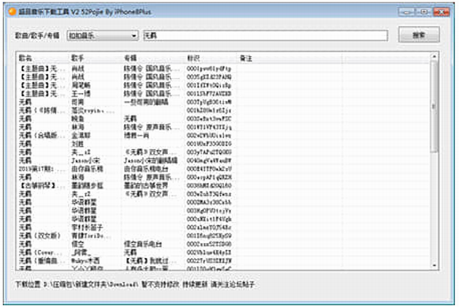Focus the search field containing 无羁
Viewport: 459px width, 307px height.
point(265,36)
